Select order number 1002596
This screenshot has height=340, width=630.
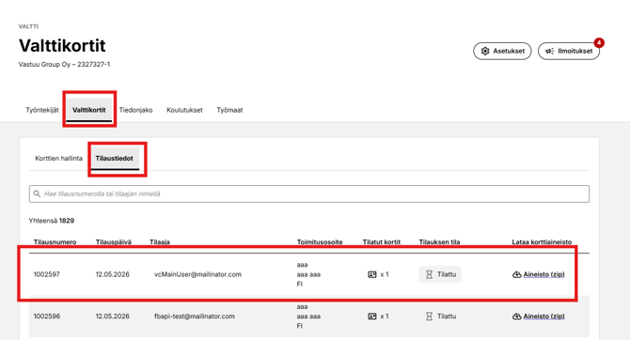(x=47, y=317)
